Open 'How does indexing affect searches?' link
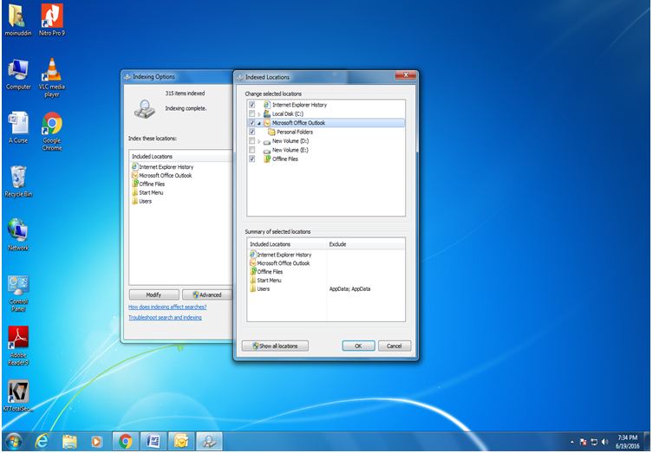The image size is (653, 453). click(167, 307)
